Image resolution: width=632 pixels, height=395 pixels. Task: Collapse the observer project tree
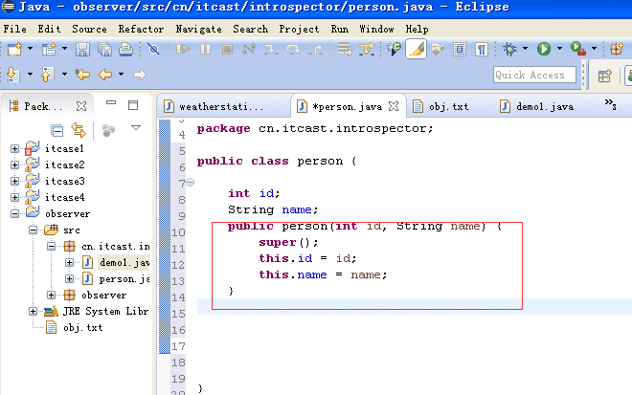pyautogui.click(x=14, y=213)
